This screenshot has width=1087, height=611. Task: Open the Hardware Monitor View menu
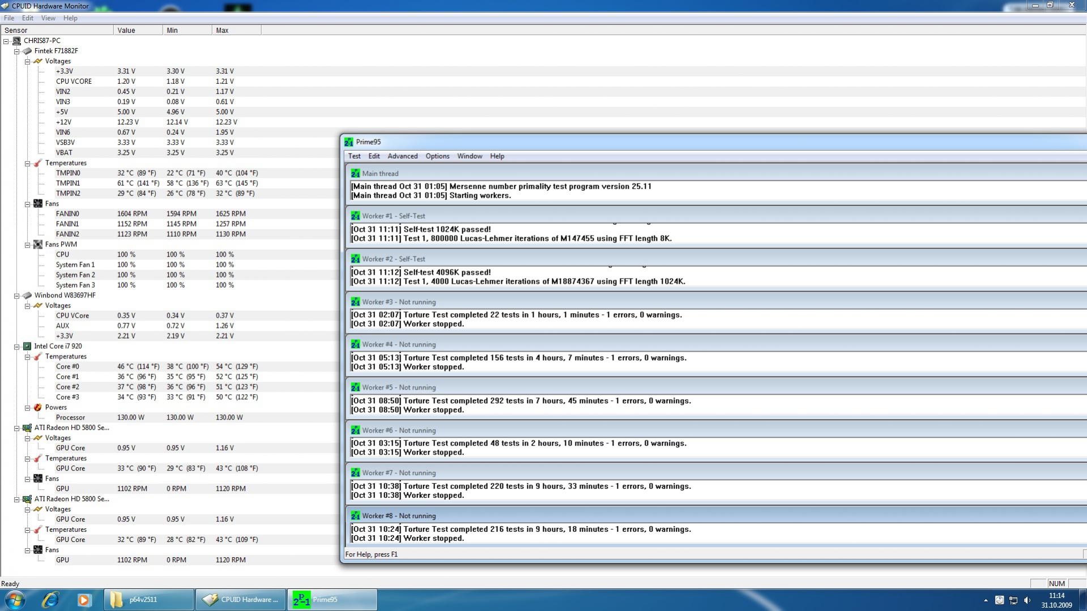pyautogui.click(x=48, y=18)
